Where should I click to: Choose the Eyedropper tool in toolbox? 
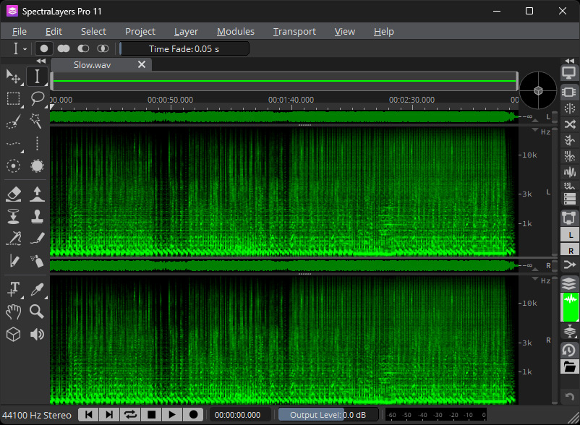pos(38,289)
